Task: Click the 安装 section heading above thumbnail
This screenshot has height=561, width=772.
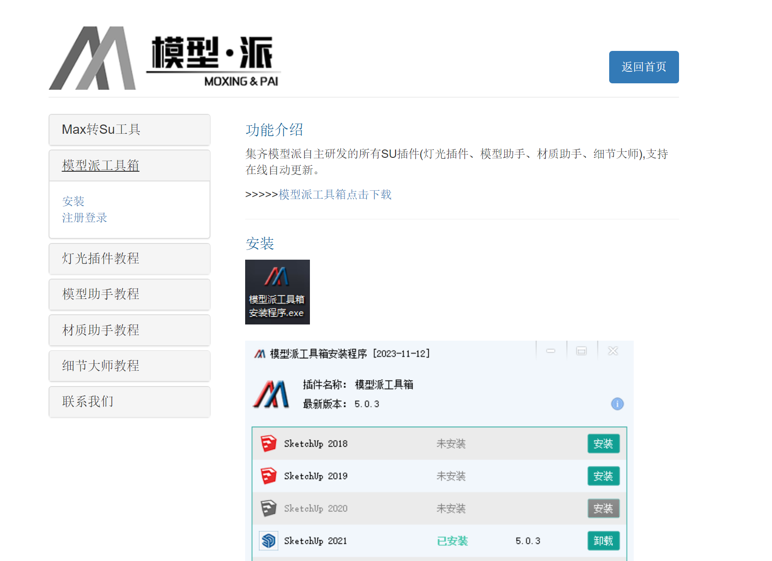Action: click(x=260, y=243)
